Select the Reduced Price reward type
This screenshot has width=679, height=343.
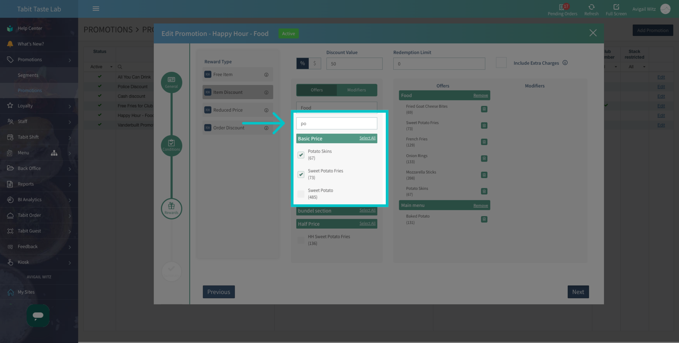(238, 110)
